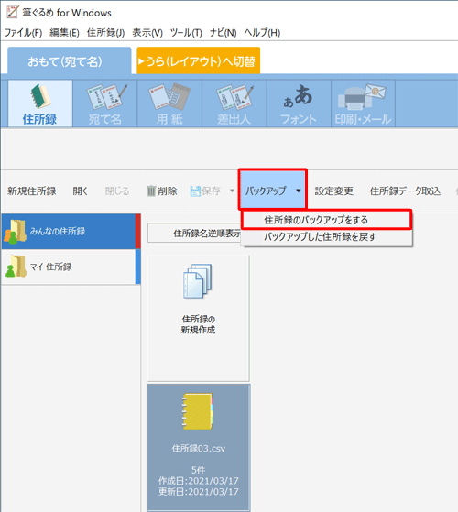
Task: Open the ツール(T) menu
Action: click(186, 33)
